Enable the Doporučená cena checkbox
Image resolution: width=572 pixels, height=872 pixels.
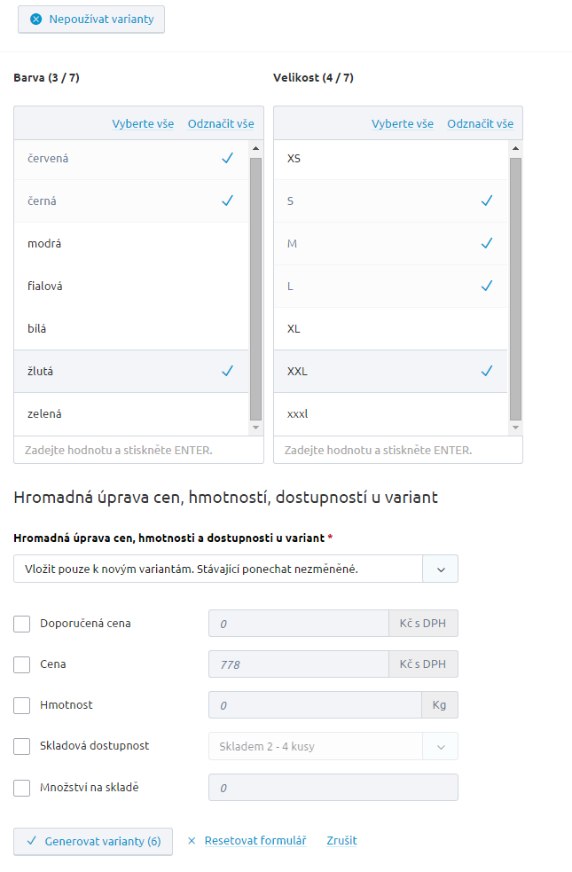click(21, 624)
